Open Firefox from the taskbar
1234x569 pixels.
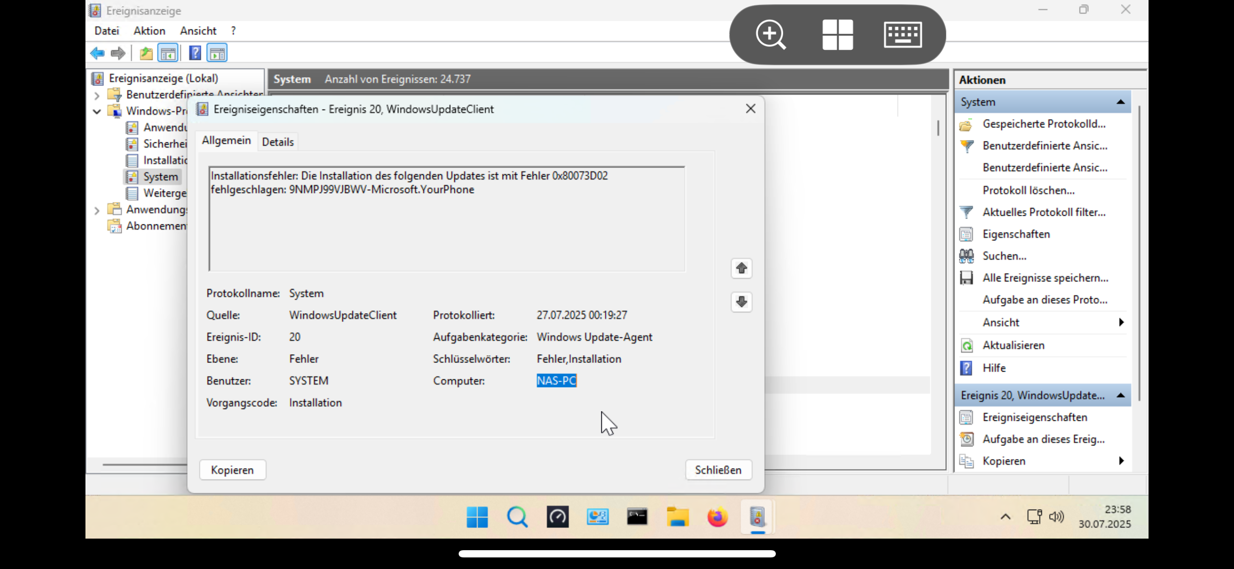point(717,517)
